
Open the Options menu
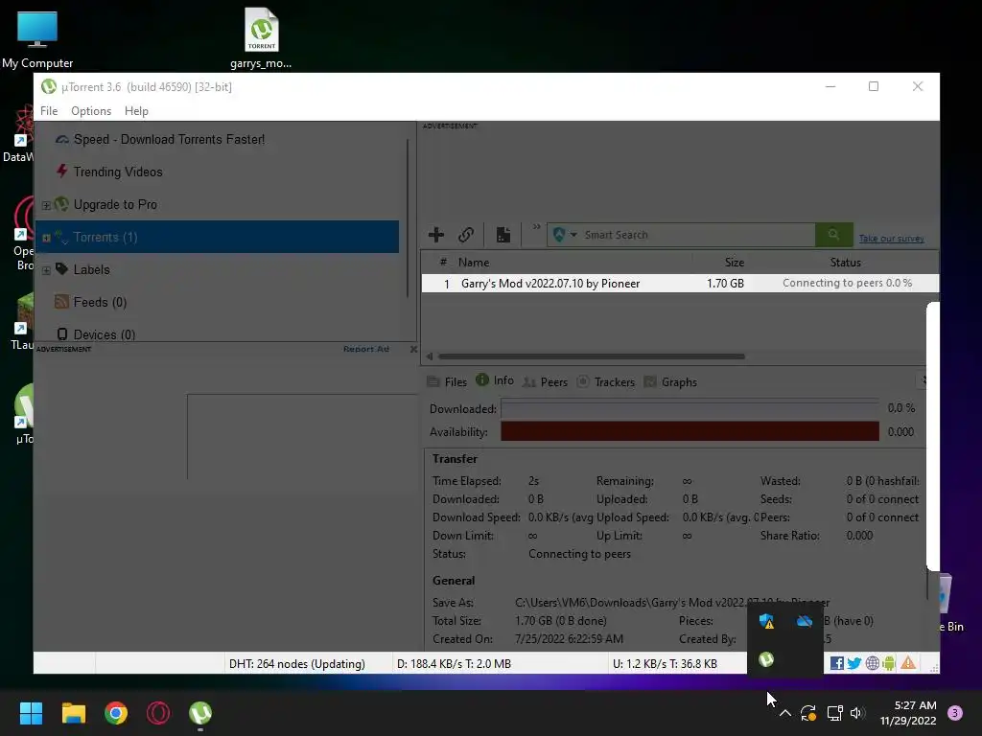coord(91,111)
